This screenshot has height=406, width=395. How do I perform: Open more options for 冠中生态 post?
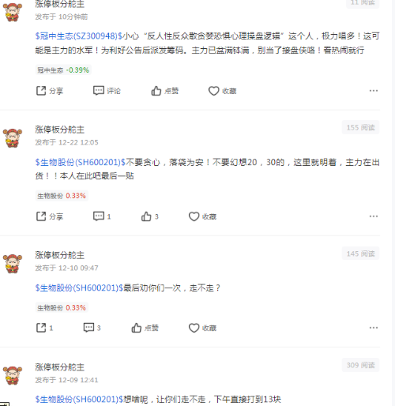[x=374, y=91]
